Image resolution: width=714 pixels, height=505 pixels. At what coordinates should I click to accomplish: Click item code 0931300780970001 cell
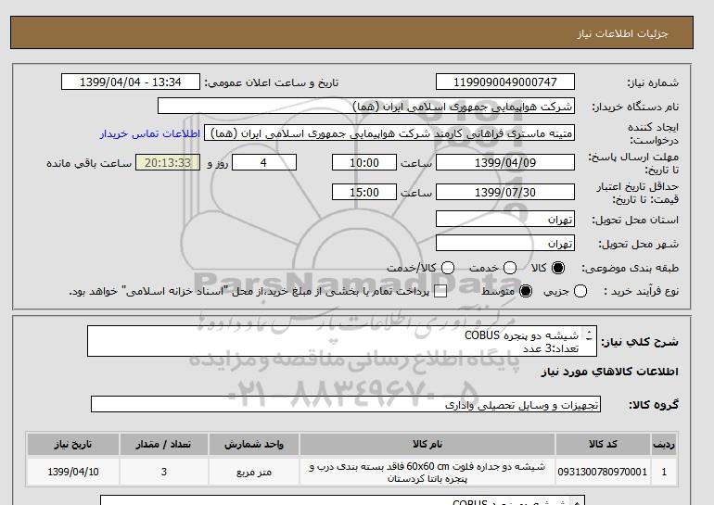pyautogui.click(x=603, y=472)
